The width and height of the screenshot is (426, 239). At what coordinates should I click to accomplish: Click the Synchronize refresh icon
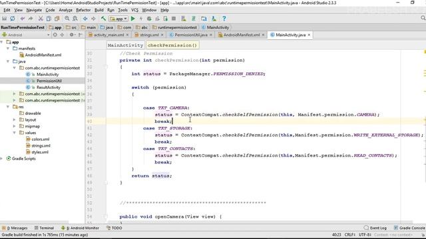click(x=13, y=19)
